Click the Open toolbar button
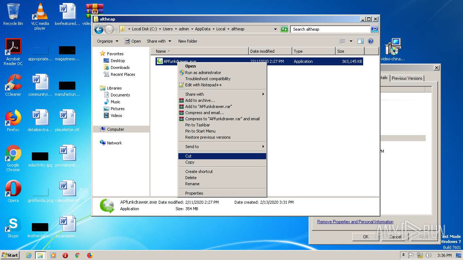 pos(133,41)
